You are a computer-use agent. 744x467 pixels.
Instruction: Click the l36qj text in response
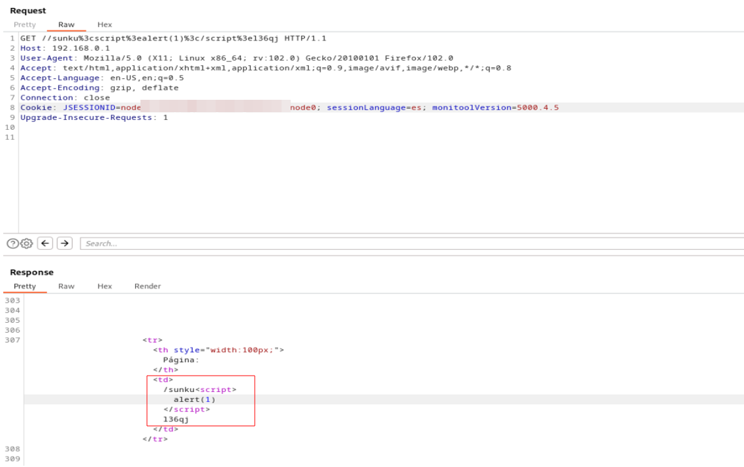click(176, 419)
